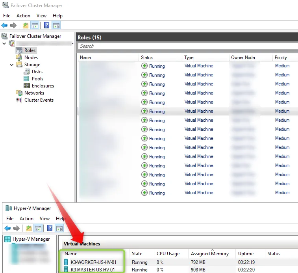
Task: Click the Enclosures icon under Storage
Action: [x=27, y=86]
